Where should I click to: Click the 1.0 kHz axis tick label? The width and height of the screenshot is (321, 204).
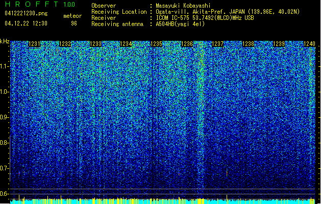4,92
